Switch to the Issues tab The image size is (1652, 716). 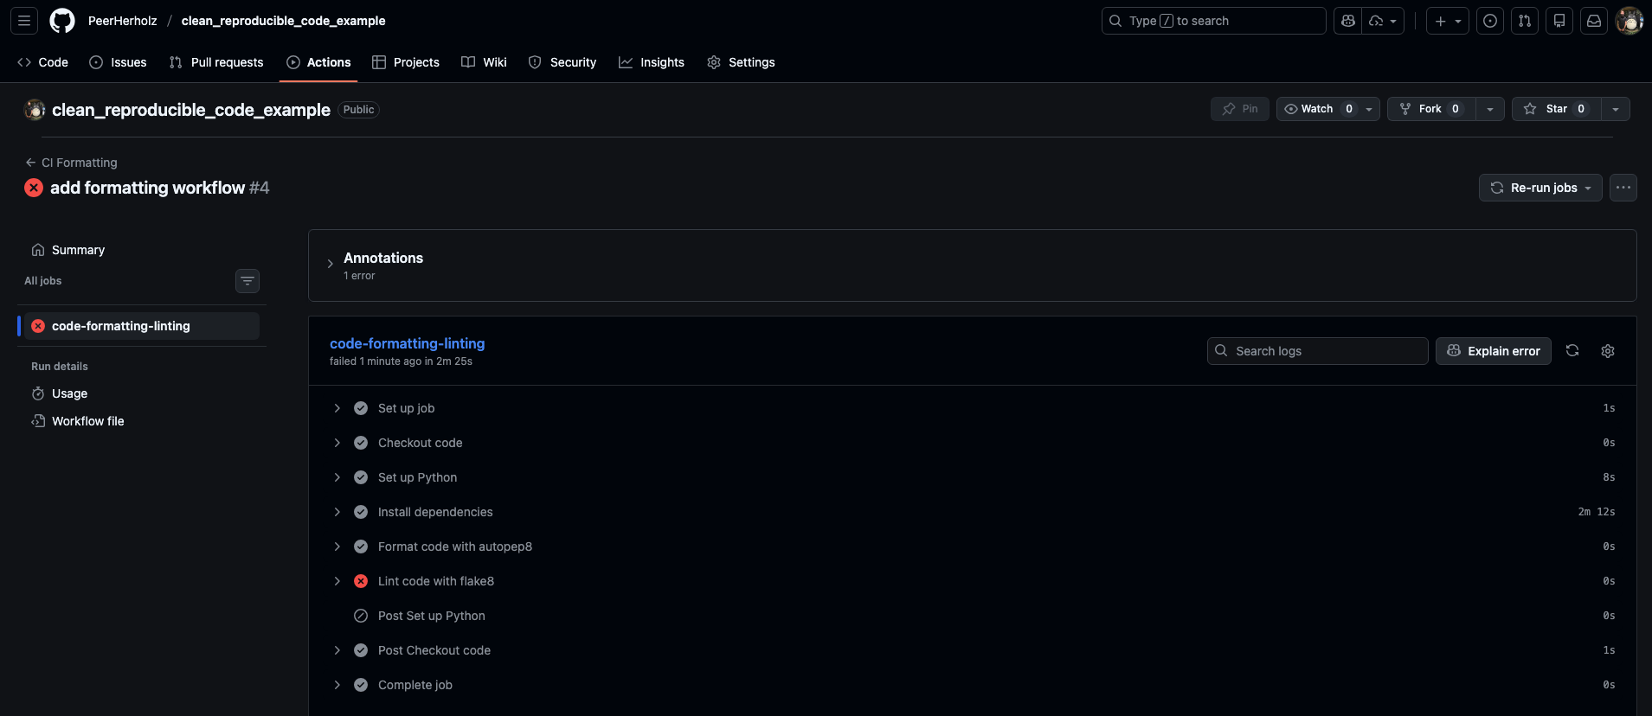pyautogui.click(x=118, y=62)
